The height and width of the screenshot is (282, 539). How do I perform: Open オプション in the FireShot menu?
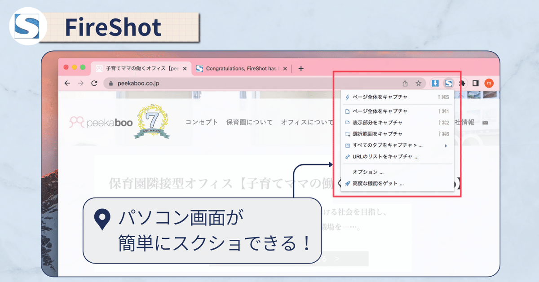coord(398,172)
